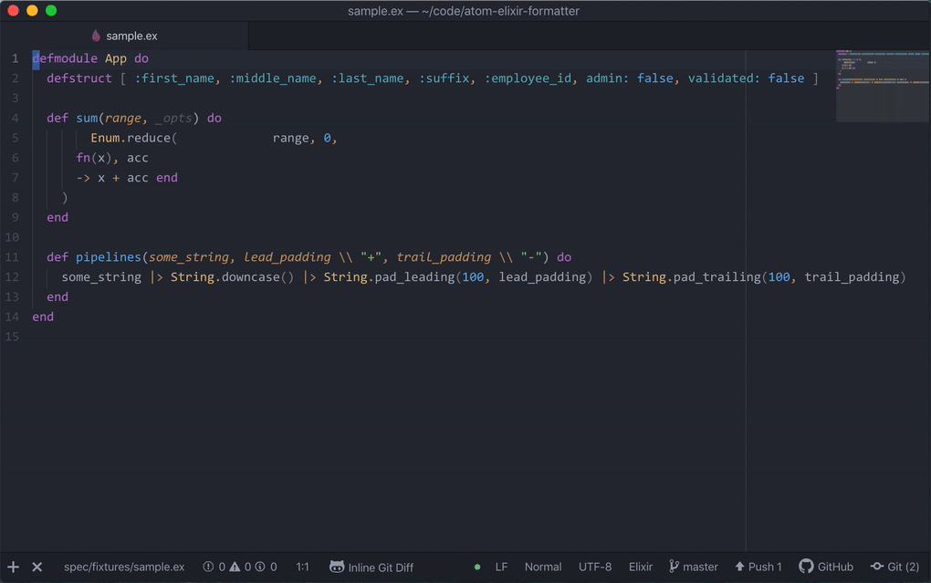Toggle Inline Git Diff display

pyautogui.click(x=379, y=567)
